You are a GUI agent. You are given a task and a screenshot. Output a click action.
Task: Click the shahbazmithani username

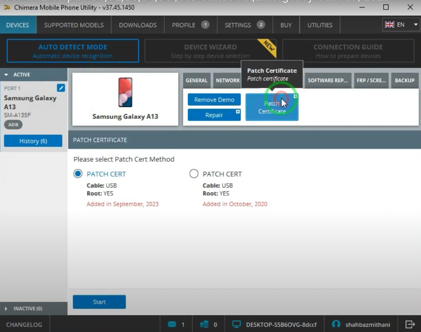click(x=367, y=325)
